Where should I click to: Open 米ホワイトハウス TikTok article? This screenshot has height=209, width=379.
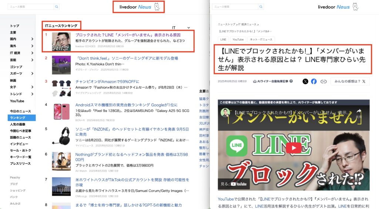click(x=132, y=182)
